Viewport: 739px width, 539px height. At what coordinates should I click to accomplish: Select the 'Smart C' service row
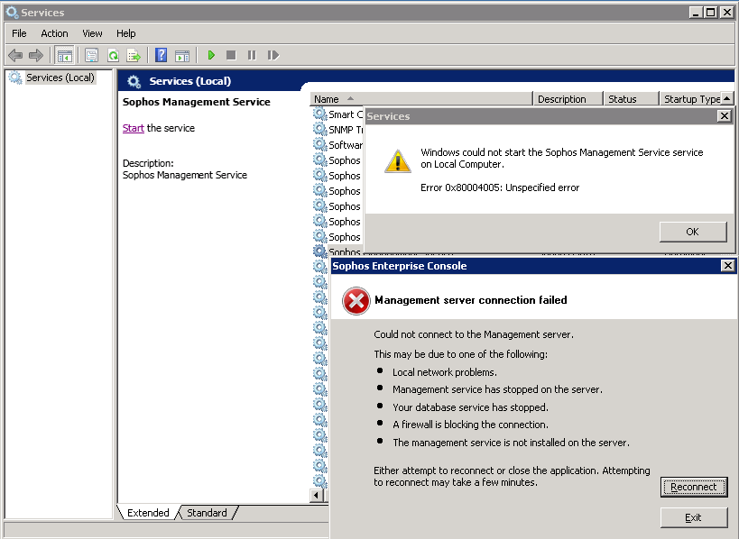[338, 114]
